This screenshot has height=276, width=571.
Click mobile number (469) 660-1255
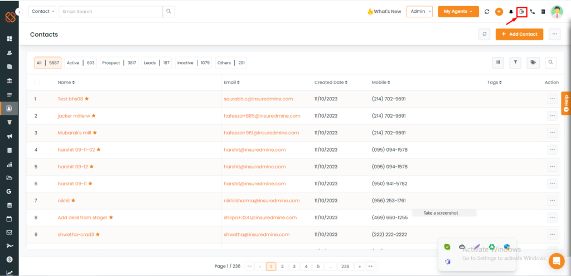pos(390,217)
